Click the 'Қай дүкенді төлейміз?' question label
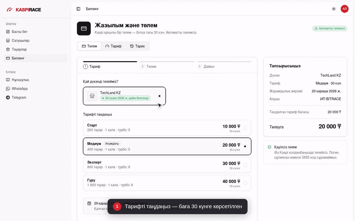The image size is (355, 221). (x=101, y=81)
